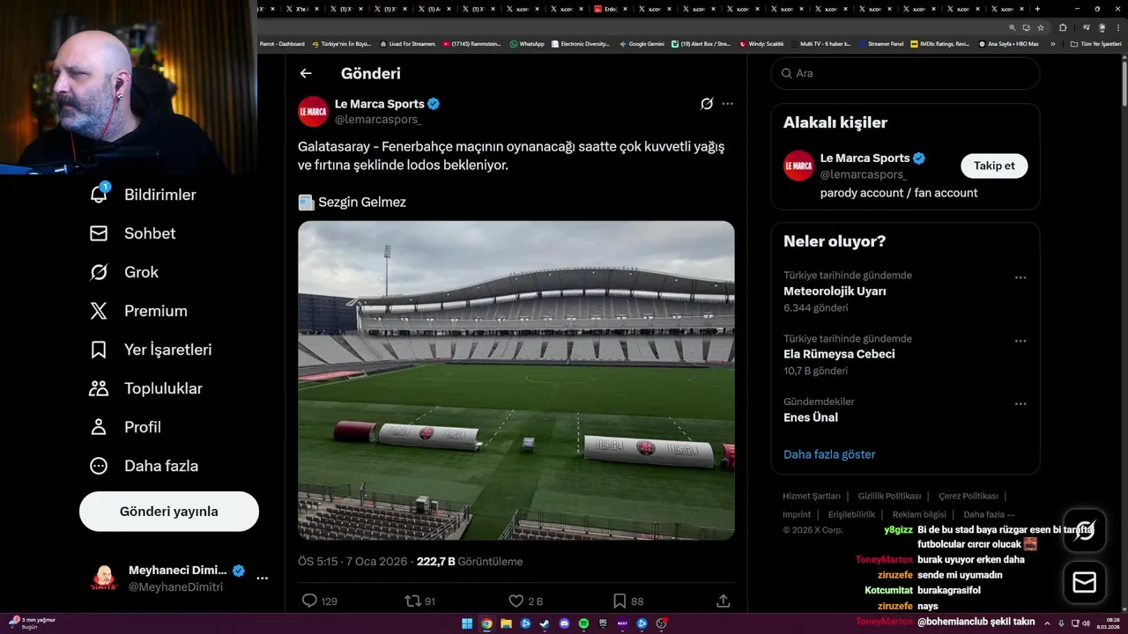Open Le Marca Sports in Alakalı kişiler
The width and height of the screenshot is (1128, 634).
point(865,158)
